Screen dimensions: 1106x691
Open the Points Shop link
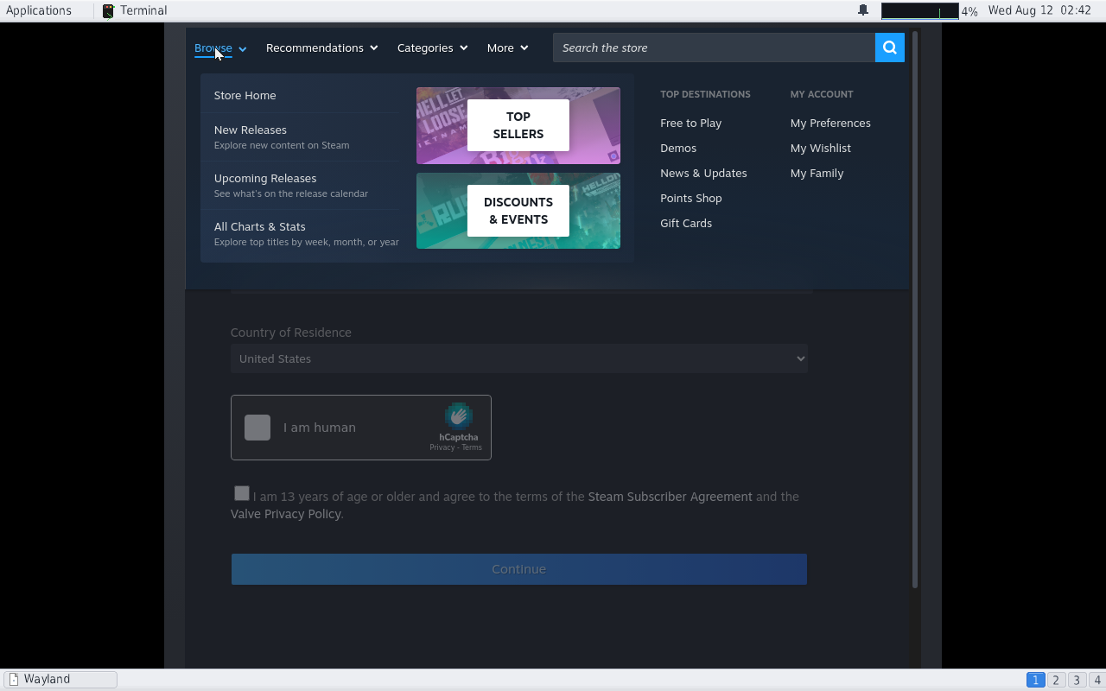(x=691, y=198)
